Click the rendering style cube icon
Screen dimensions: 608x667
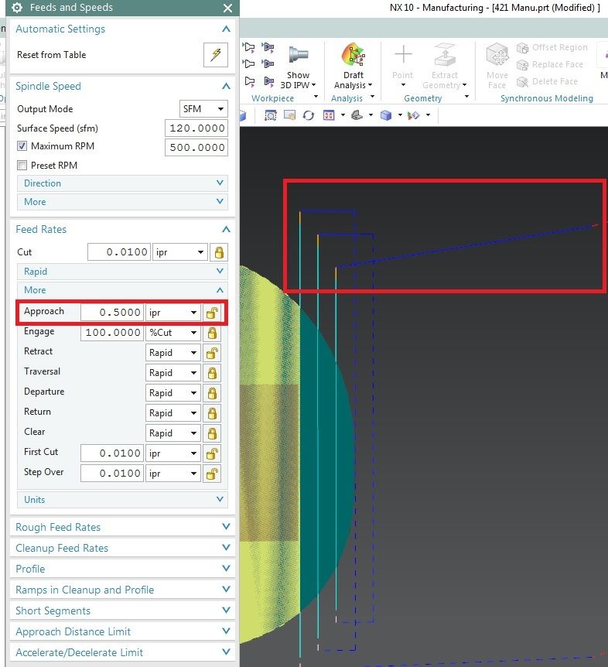386,115
